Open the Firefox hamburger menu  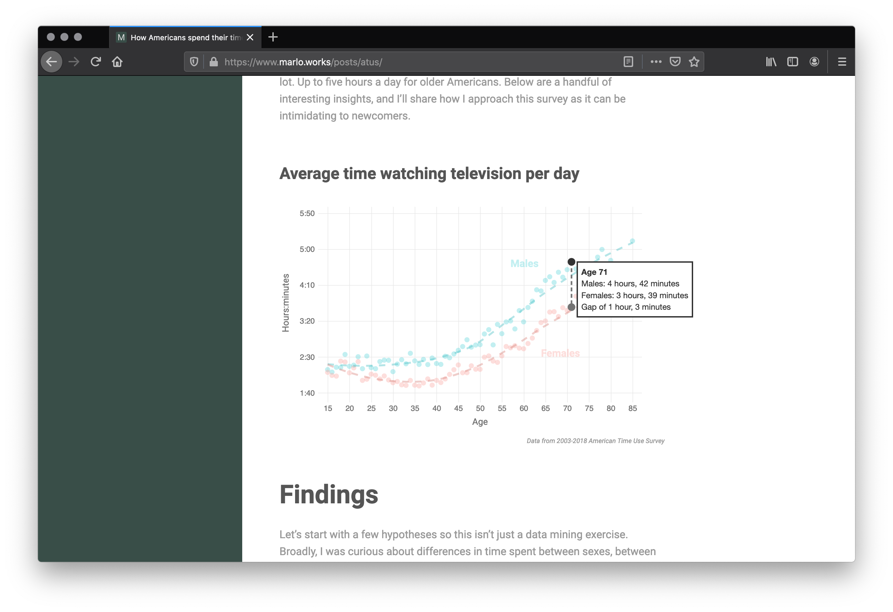point(842,62)
